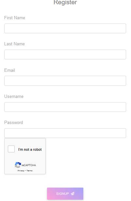Screen dimensions: 131x201
Task: Open the reCAPTCHA Privacy link
Action: click(21, 171)
